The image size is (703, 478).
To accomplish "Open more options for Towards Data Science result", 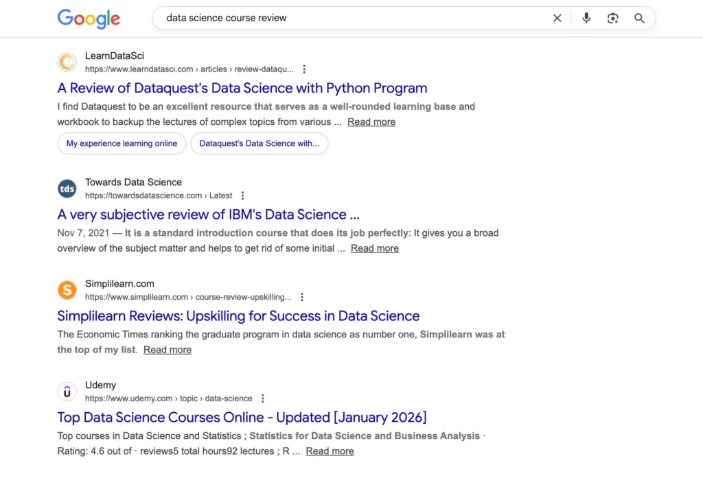I will pos(242,195).
